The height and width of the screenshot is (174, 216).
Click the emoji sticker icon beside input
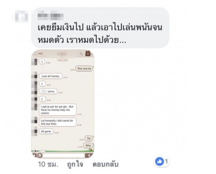[40, 156]
